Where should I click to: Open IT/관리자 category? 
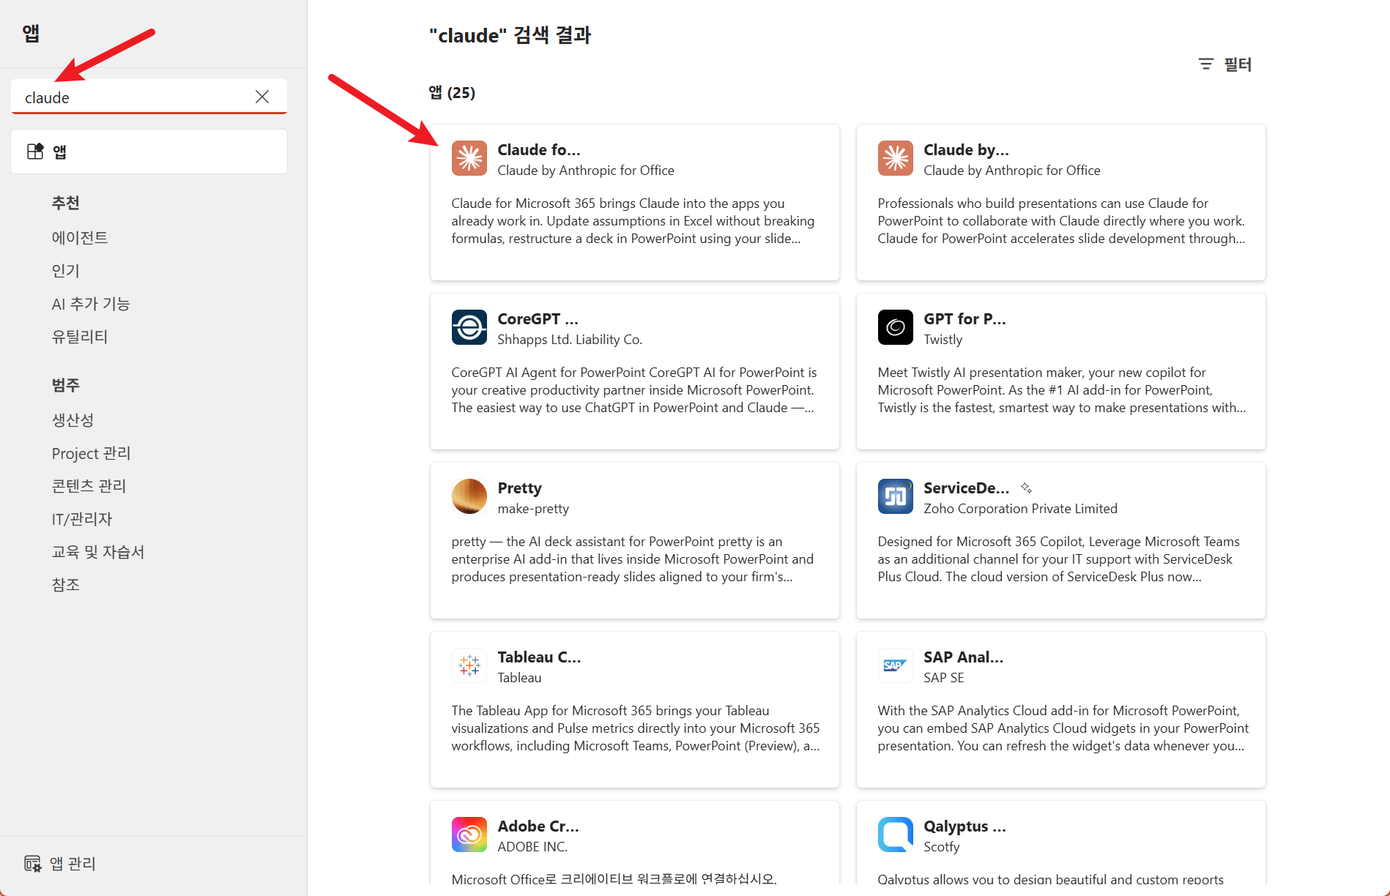click(82, 518)
